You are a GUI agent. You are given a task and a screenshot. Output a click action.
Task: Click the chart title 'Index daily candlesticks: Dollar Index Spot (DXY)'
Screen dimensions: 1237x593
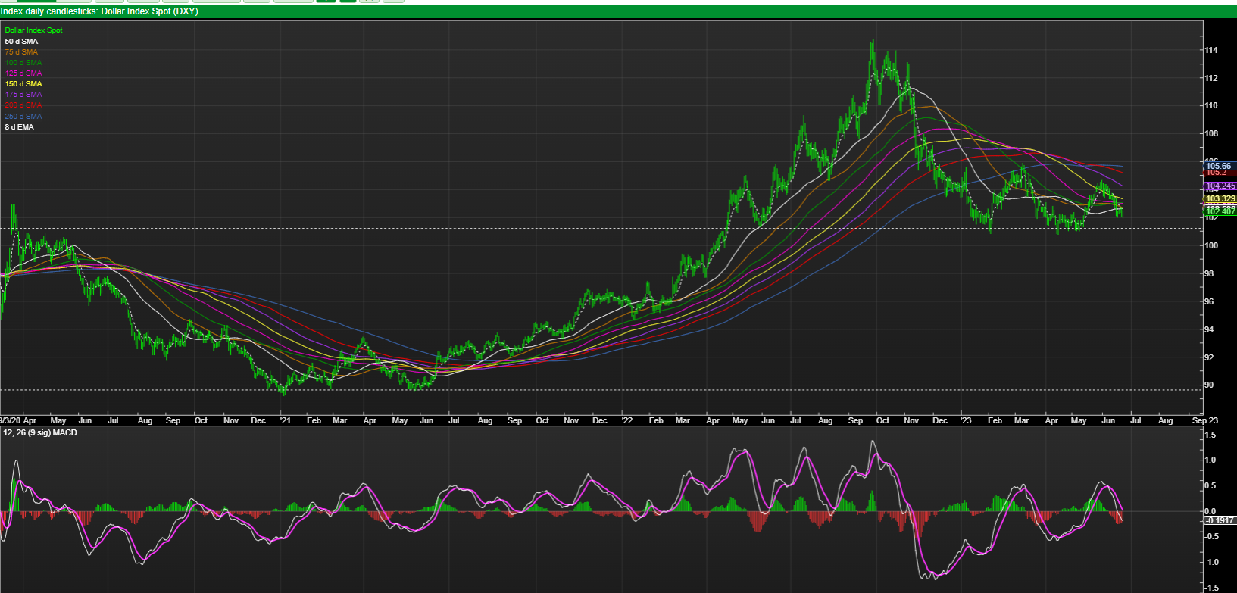pos(99,12)
